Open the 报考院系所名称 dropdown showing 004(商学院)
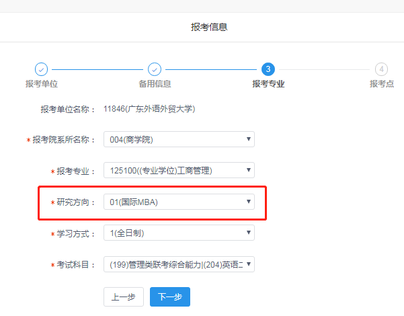This screenshot has width=404, height=316. 179,140
